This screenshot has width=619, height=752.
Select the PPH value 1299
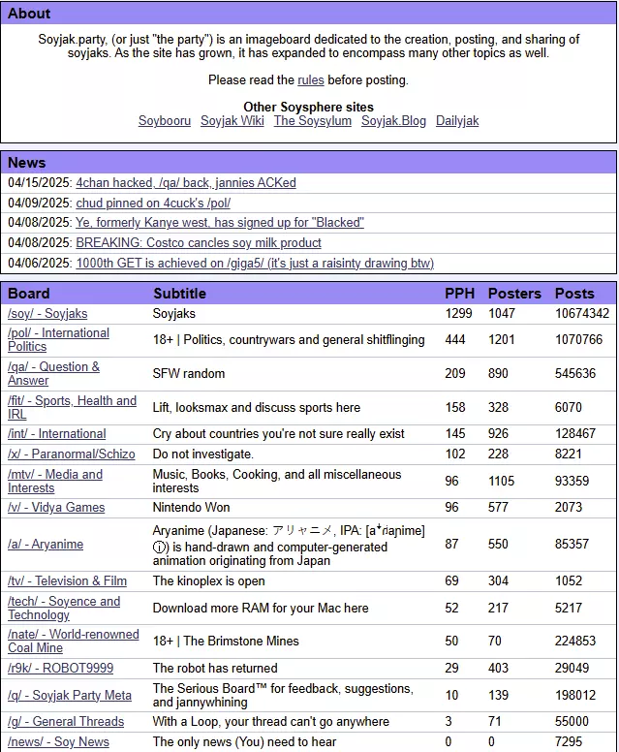tap(458, 314)
